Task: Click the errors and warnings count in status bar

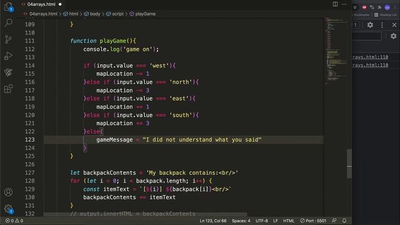Action: 14,221
